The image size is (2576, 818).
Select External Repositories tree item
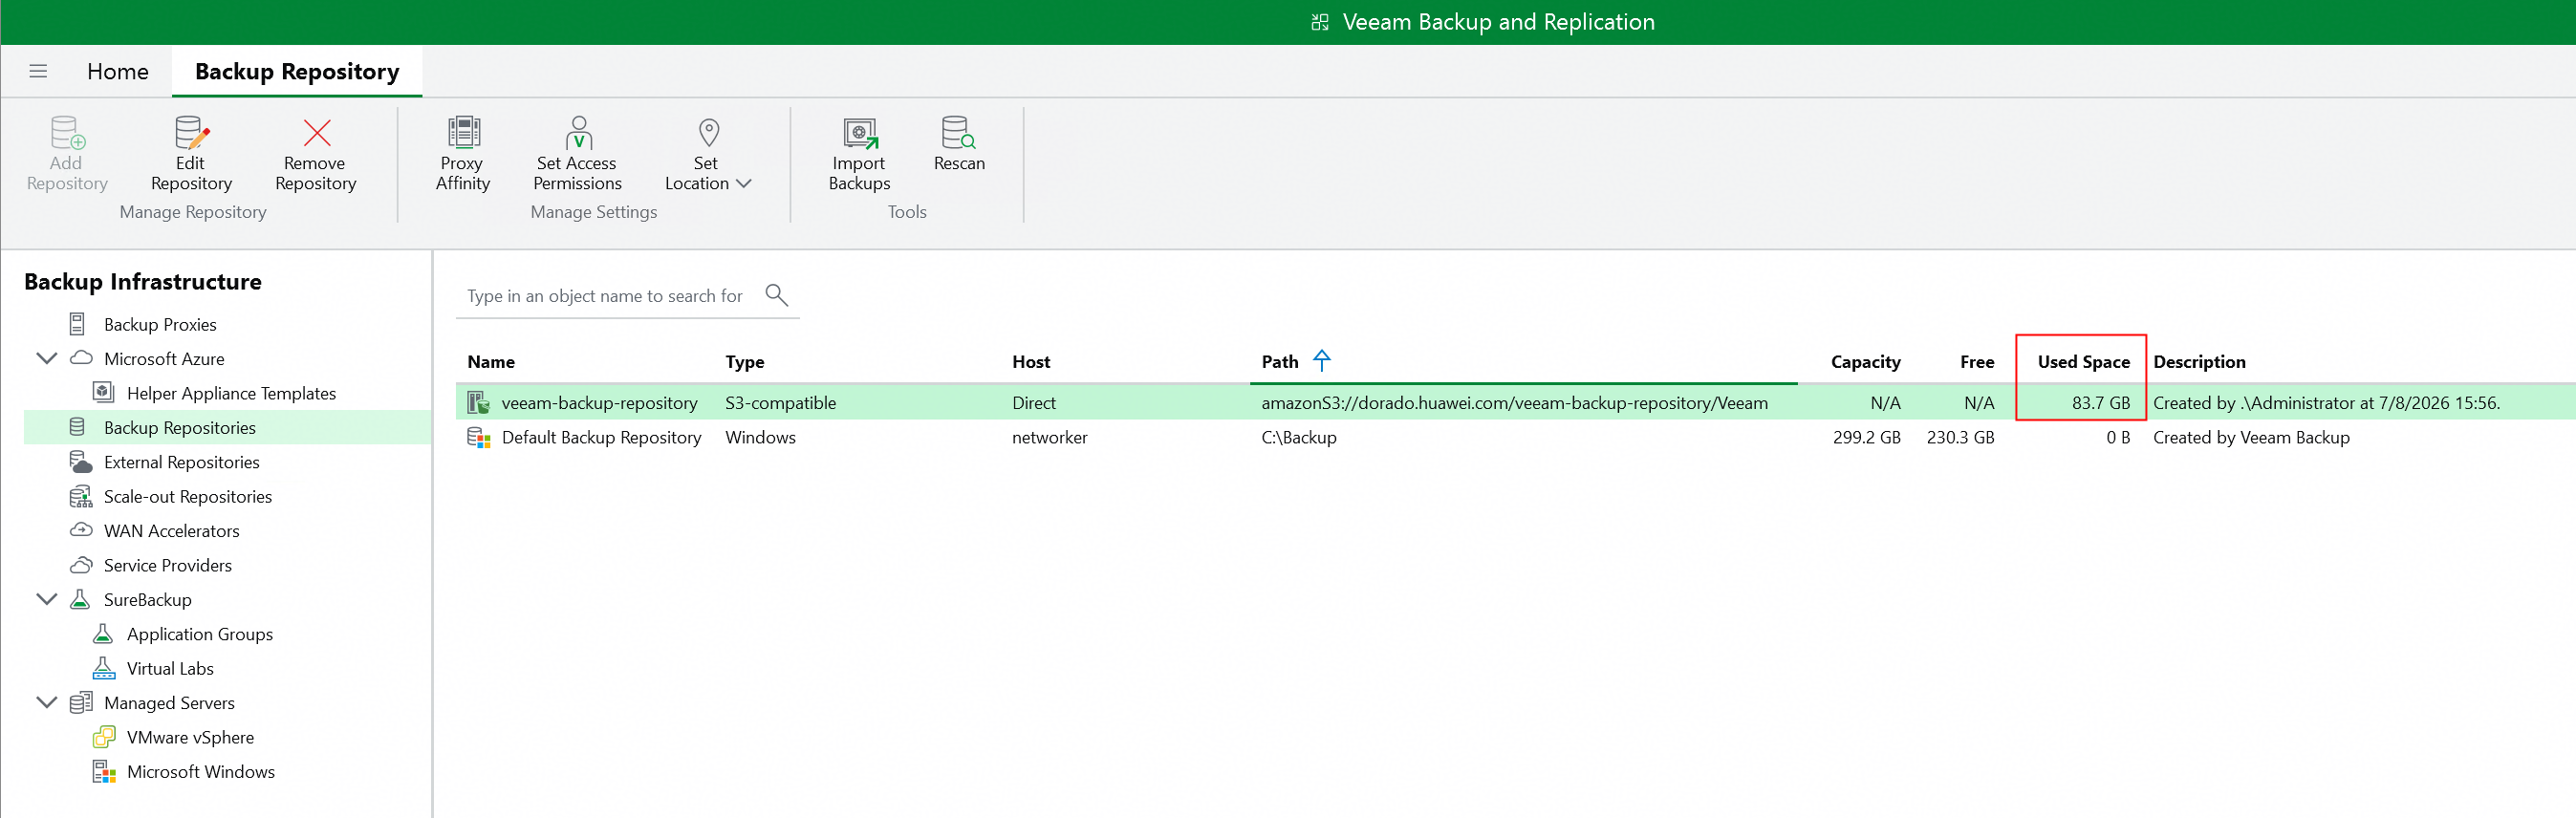pos(182,462)
